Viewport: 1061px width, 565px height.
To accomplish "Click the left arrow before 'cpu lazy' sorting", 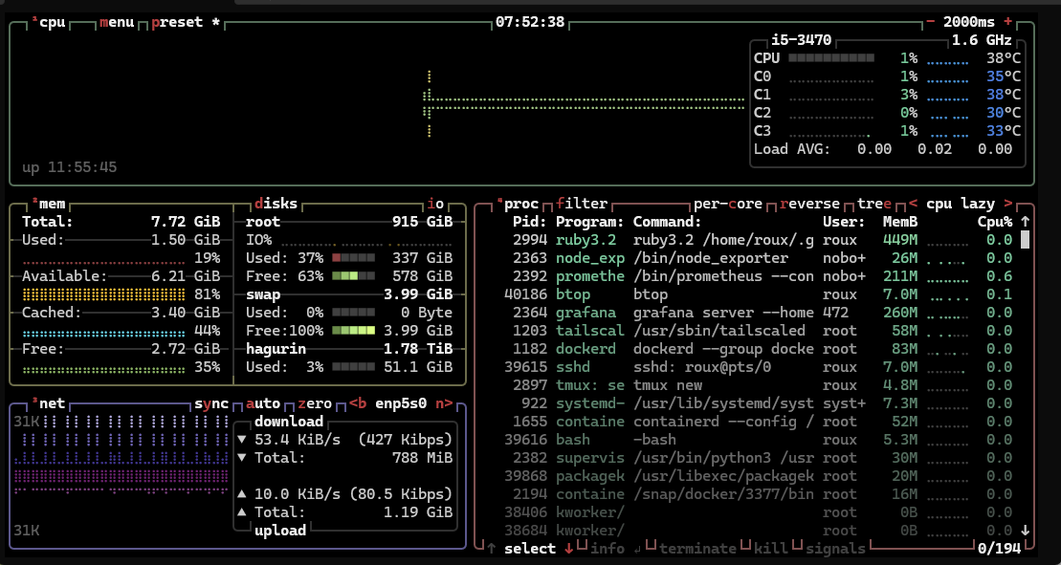I will point(913,204).
